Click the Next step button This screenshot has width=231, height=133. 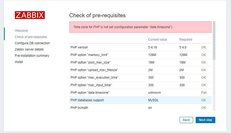[205, 120]
